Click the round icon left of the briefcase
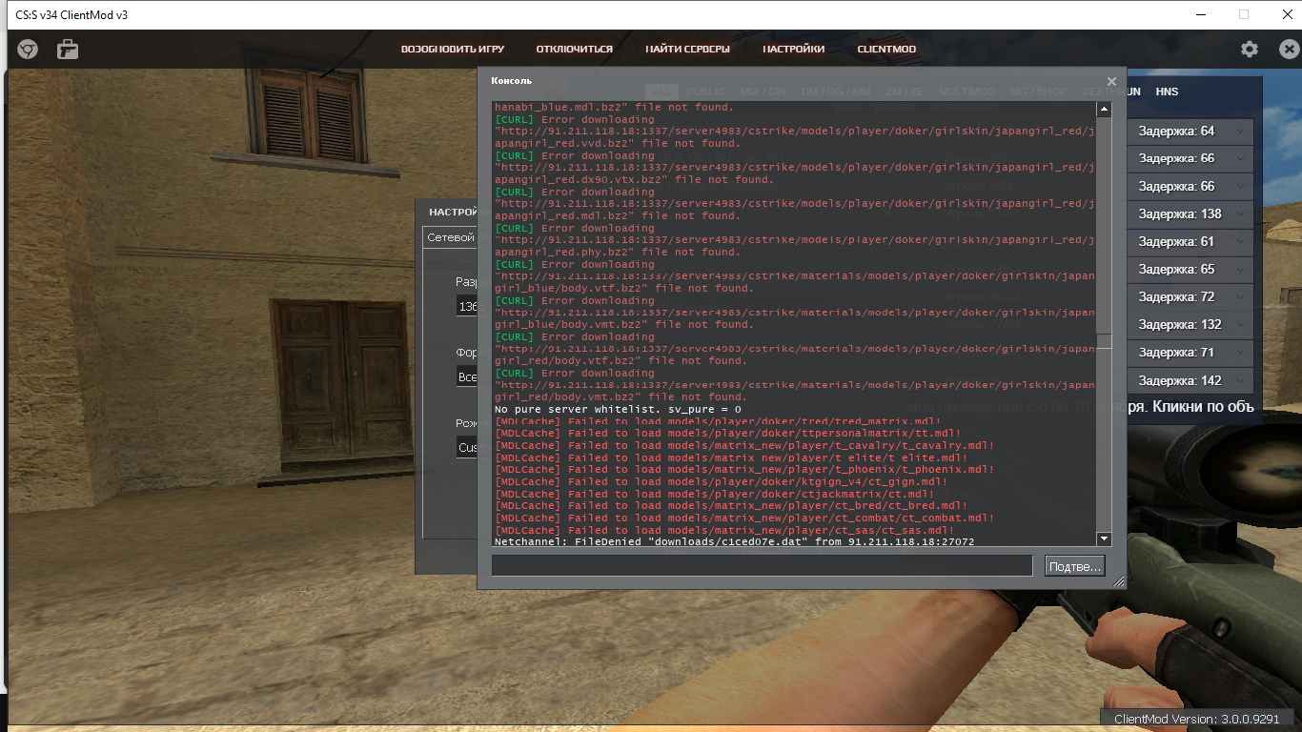Image resolution: width=1302 pixels, height=732 pixels. [x=28, y=49]
